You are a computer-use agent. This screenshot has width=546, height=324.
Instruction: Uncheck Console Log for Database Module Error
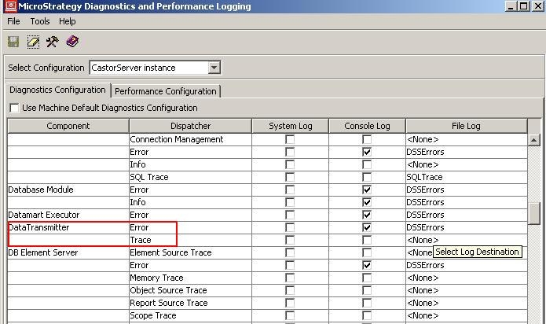[x=367, y=190]
